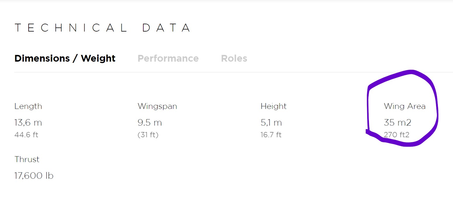The width and height of the screenshot is (453, 198).
Task: Switch to the Roles tab
Action: point(234,58)
